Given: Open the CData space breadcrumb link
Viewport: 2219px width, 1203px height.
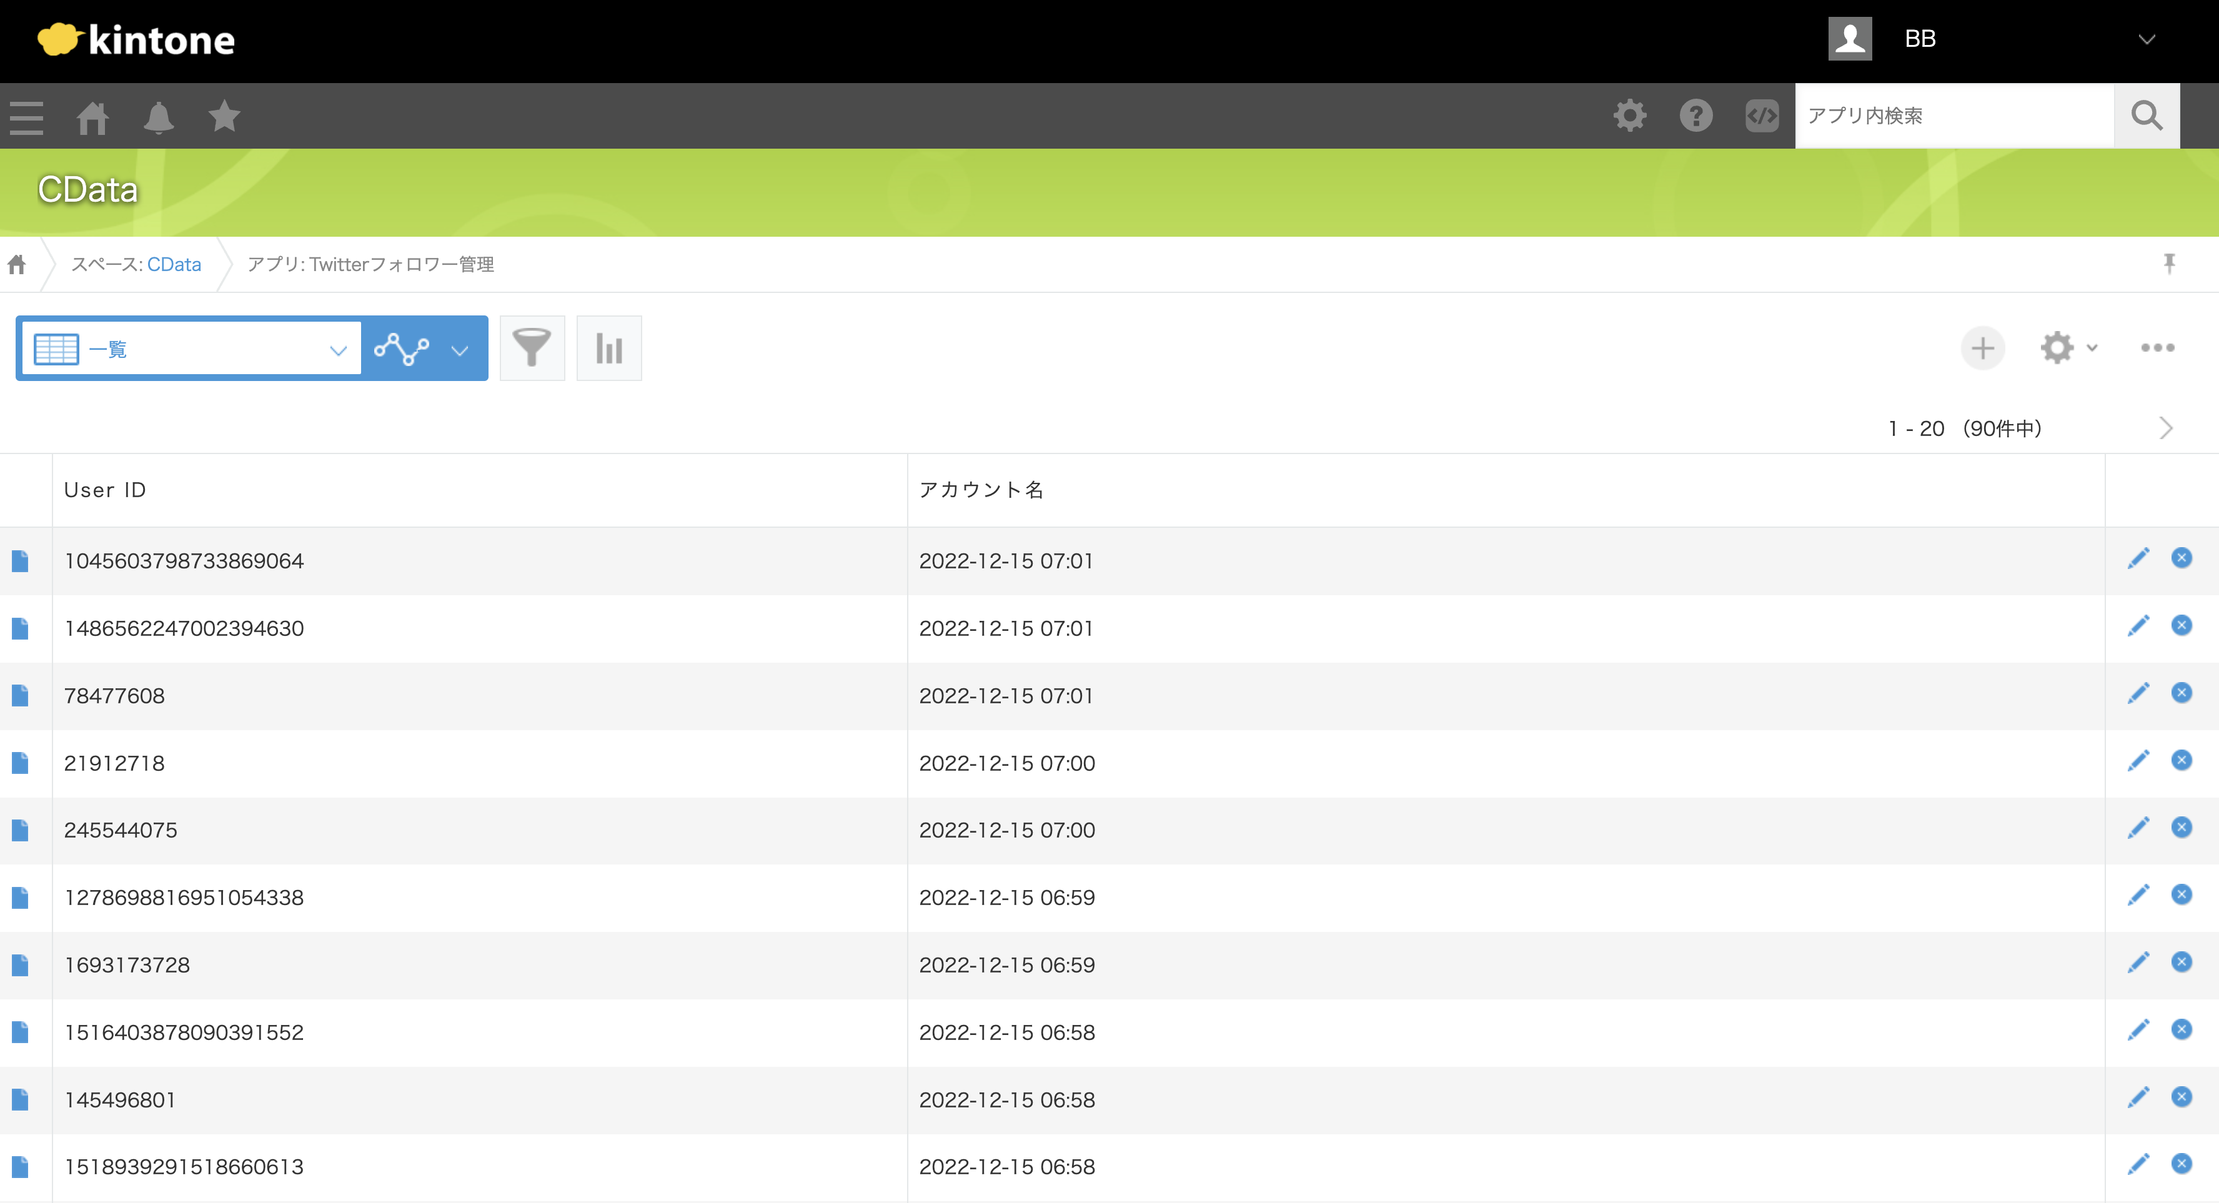Looking at the screenshot, I should (x=174, y=264).
